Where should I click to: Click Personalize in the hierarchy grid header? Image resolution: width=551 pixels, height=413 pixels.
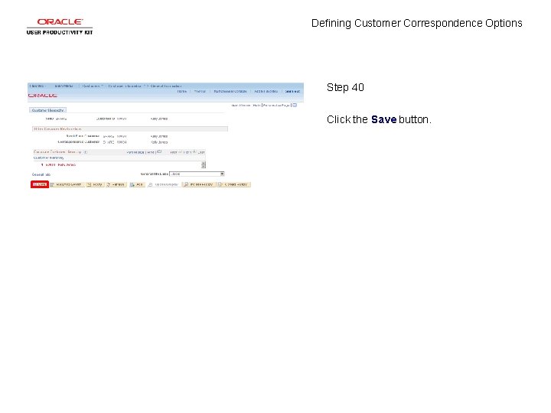coord(135,152)
